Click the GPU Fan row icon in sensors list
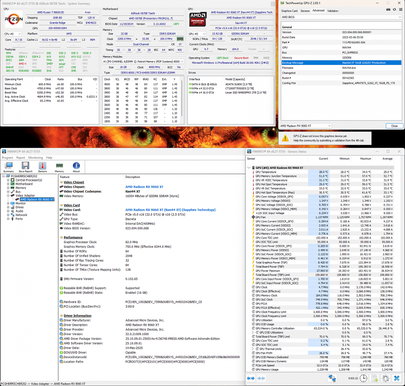Screen dimensions: 405x386 [x=253, y=217]
